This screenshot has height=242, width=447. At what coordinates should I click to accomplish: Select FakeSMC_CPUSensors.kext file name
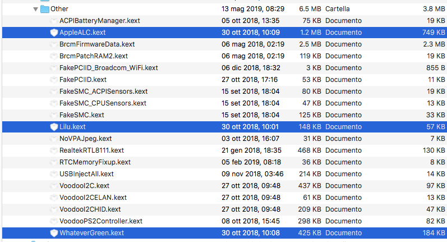coord(103,103)
